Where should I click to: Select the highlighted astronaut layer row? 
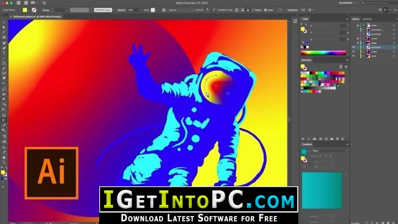pos(374,47)
